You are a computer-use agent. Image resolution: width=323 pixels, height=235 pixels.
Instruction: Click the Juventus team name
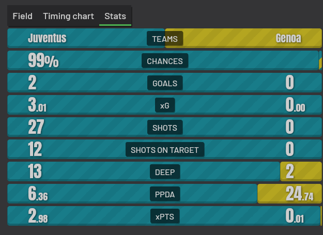47,38
